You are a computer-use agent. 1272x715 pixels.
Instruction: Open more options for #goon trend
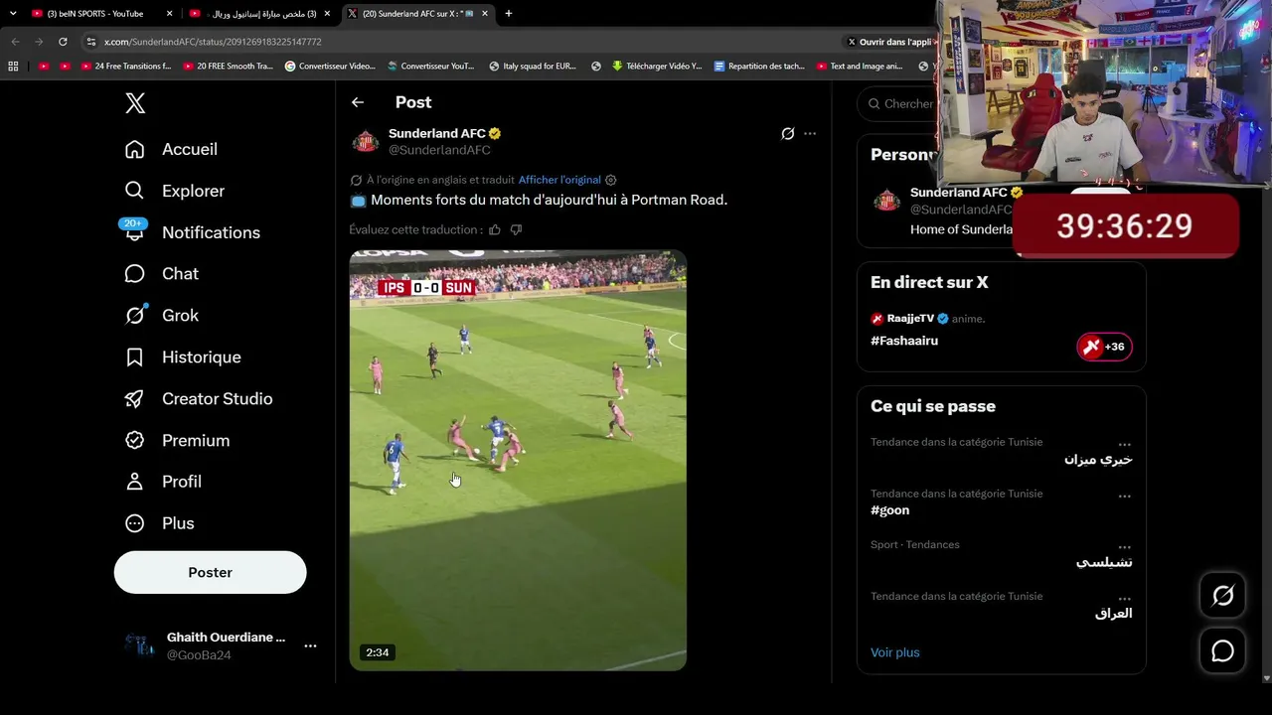point(1124,495)
